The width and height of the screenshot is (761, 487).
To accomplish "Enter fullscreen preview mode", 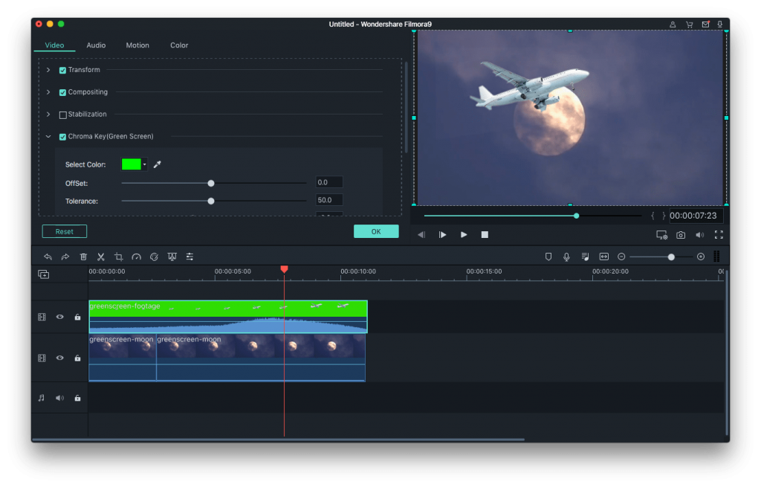I will (719, 234).
